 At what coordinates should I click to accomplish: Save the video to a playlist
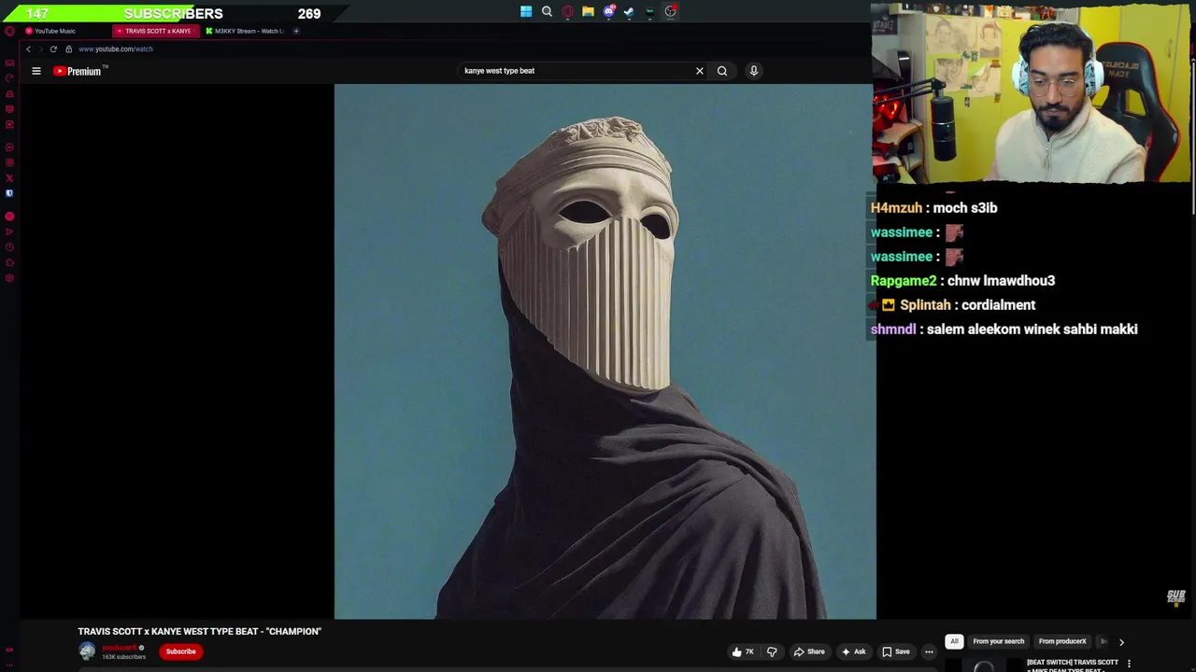tap(896, 651)
